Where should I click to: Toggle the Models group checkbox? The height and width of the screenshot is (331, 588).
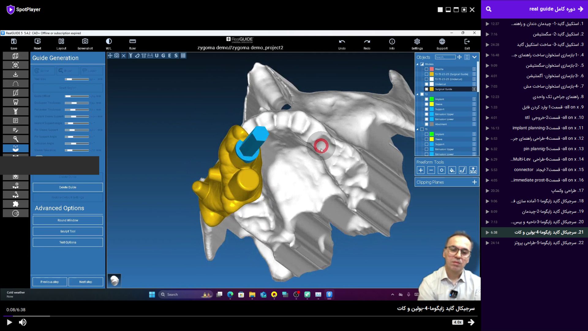pos(422,64)
